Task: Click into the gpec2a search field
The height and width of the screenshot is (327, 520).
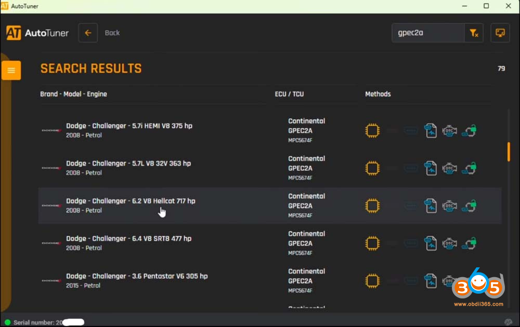Action: tap(428, 33)
